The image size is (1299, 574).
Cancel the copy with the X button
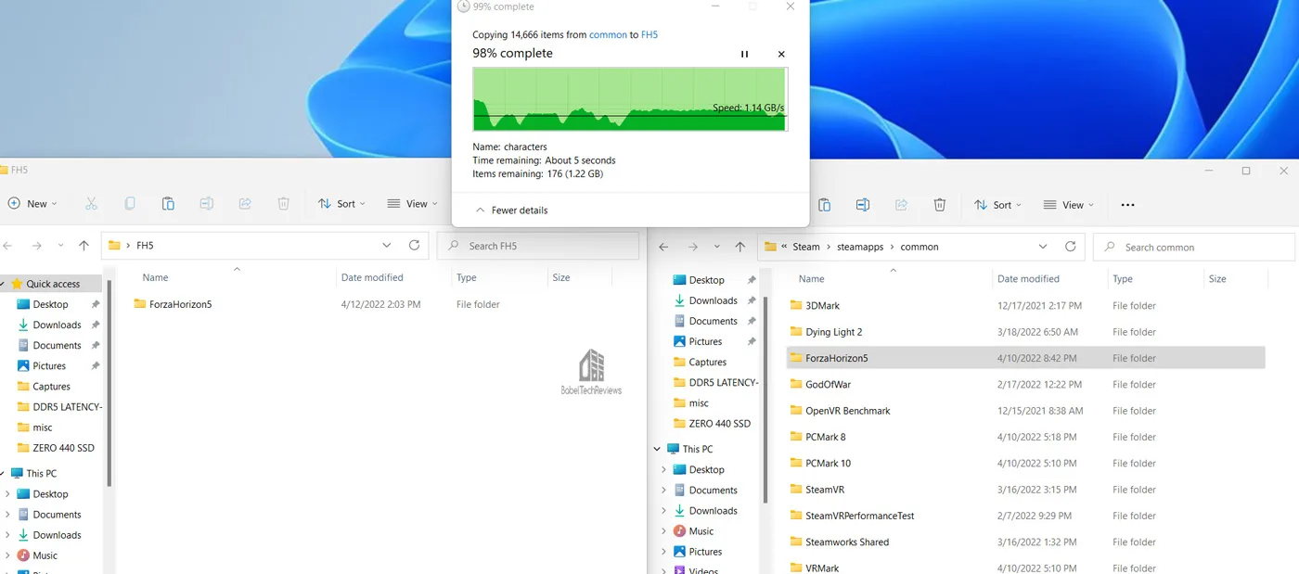click(781, 55)
